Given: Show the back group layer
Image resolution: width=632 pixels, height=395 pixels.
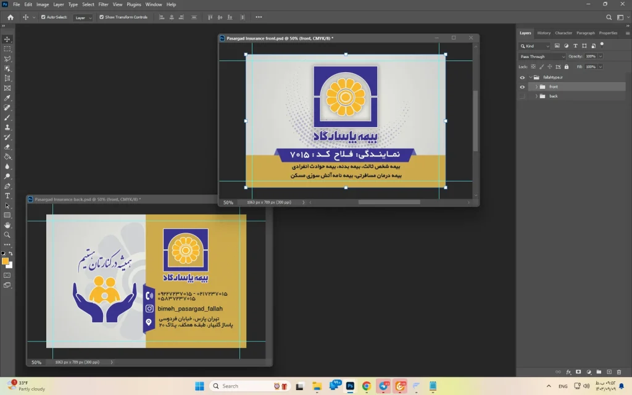Looking at the screenshot, I should click(x=522, y=96).
